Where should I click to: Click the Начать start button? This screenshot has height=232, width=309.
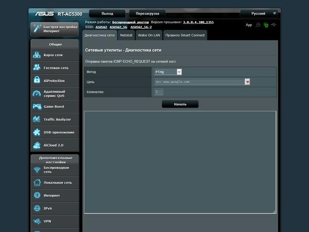click(180, 104)
